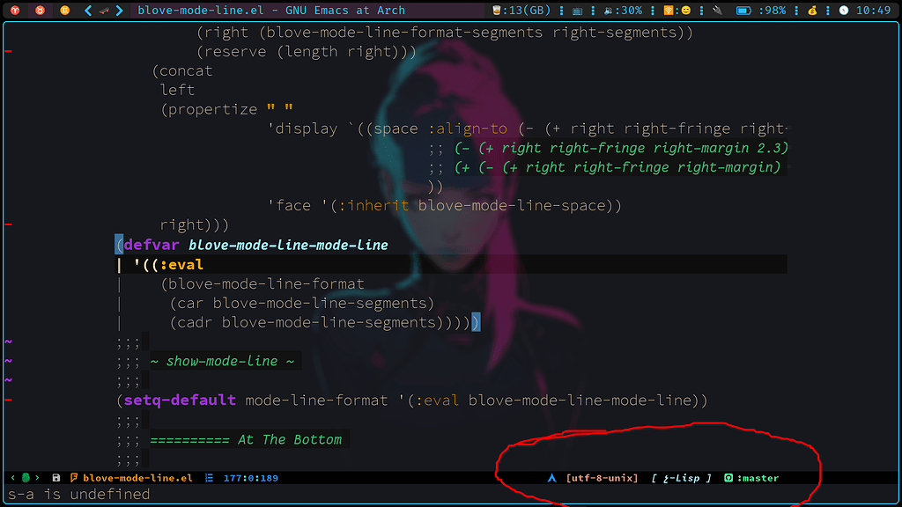Select the flag icon beside the filename

click(74, 478)
